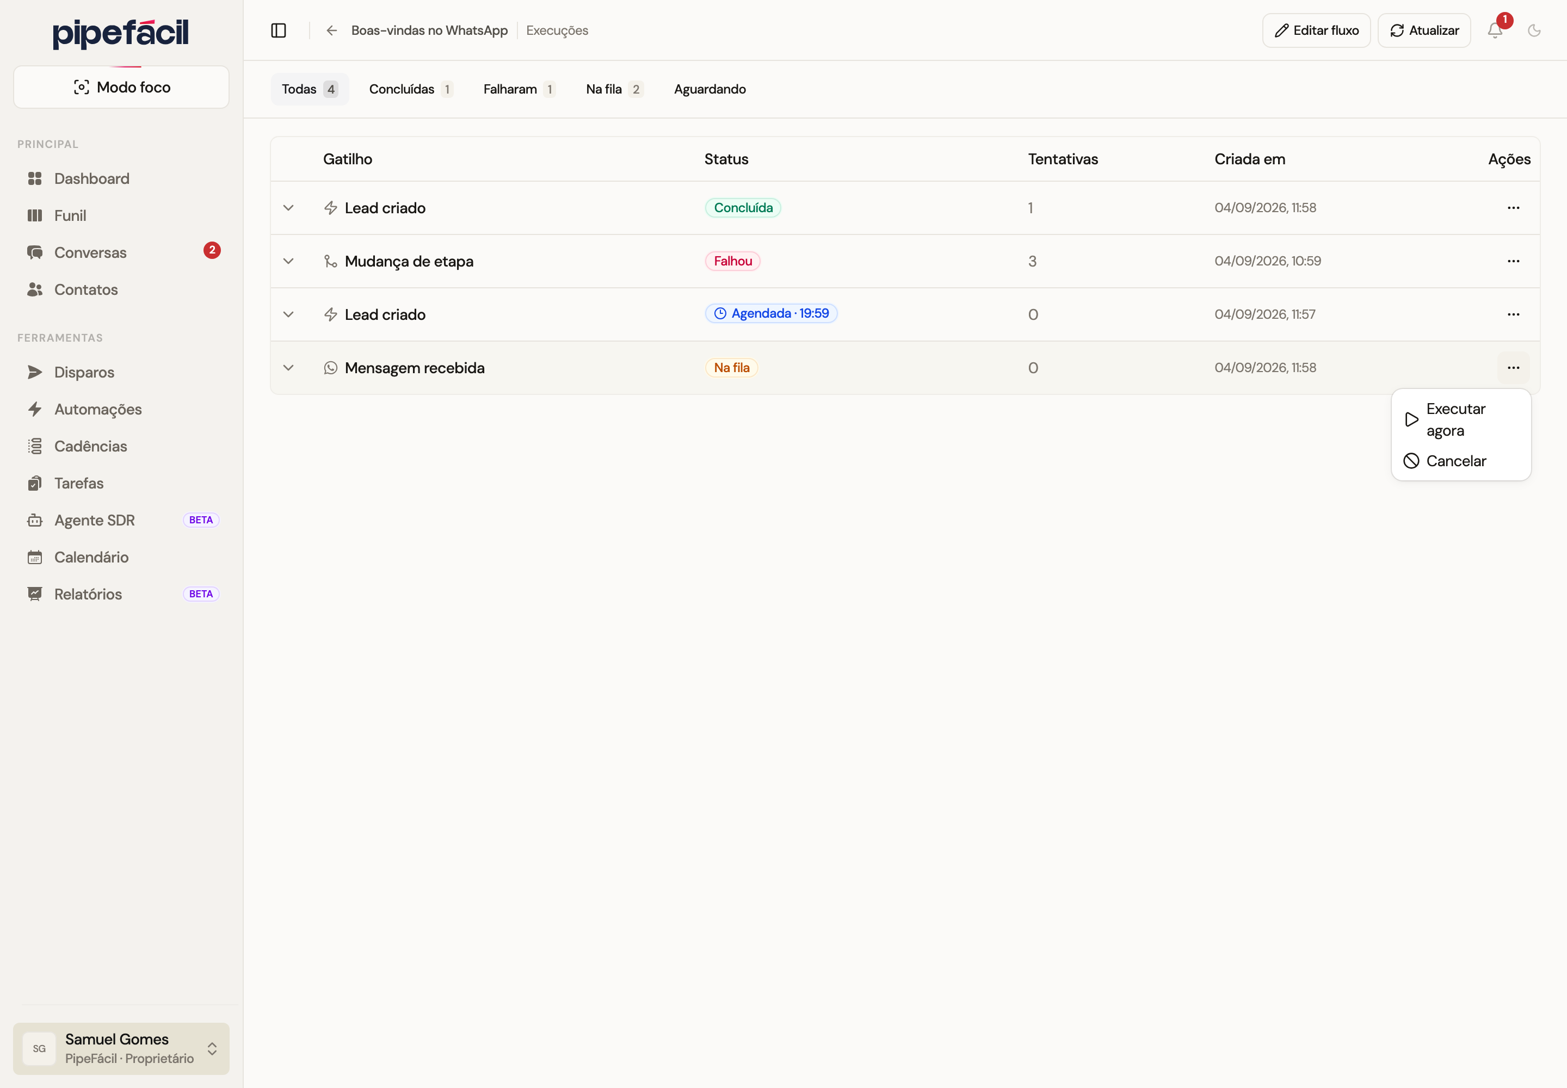Expand the Agendada Lead criado row
The height and width of the screenshot is (1088, 1567).
288,314
